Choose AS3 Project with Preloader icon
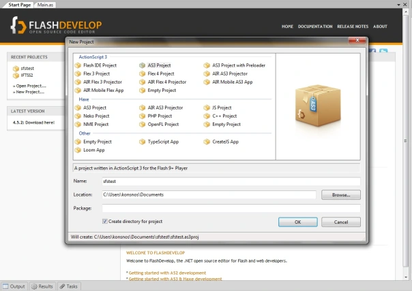The image size is (412, 291). click(x=207, y=65)
